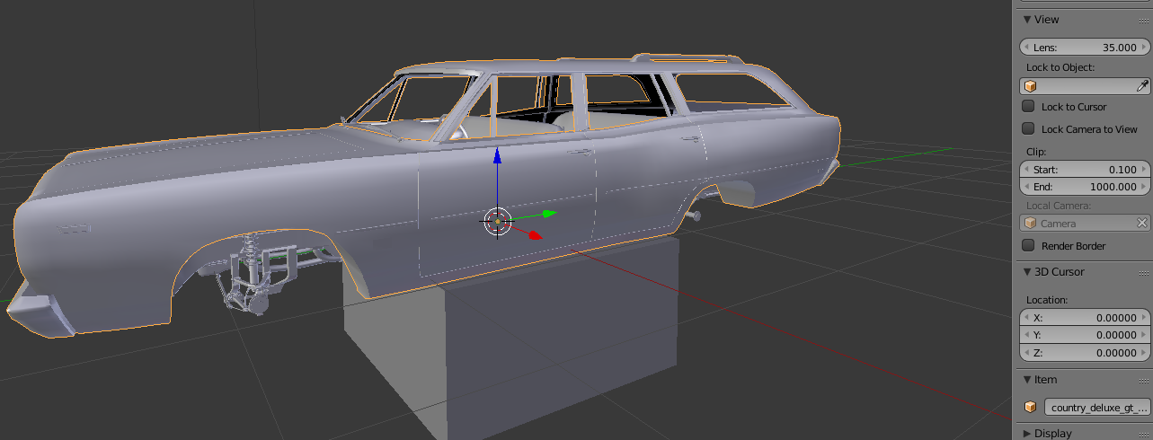Viewport: 1153px width, 440px height.
Task: Collapse the Item panel
Action: click(x=1027, y=380)
